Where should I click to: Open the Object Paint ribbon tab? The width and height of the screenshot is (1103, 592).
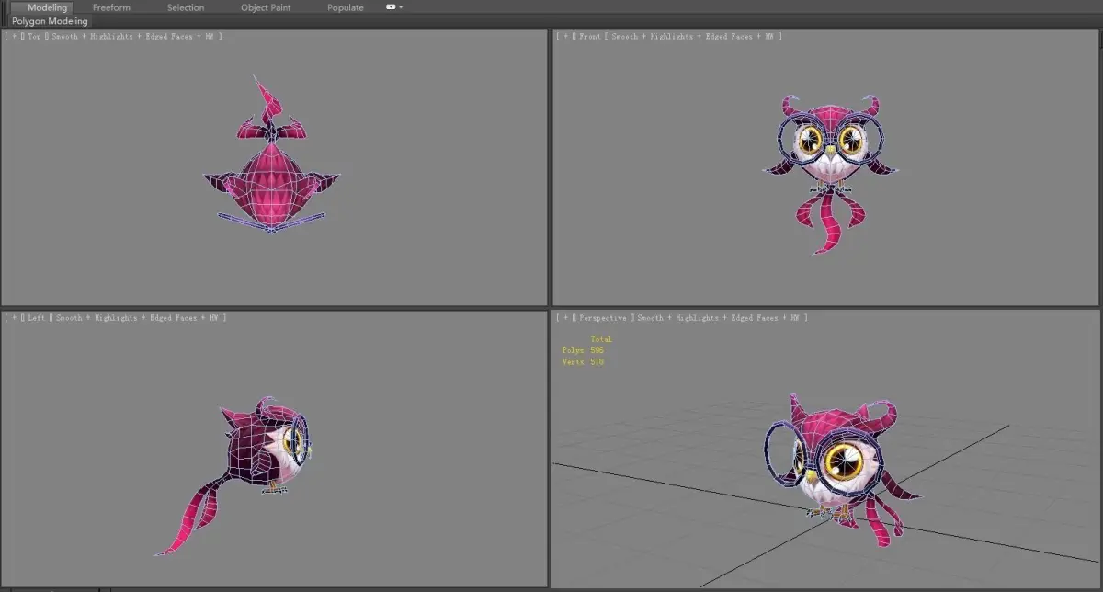266,7
